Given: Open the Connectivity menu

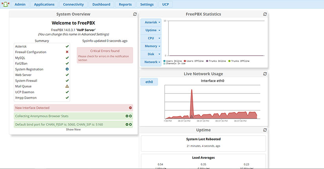Looking at the screenshot, I should 73,5.
